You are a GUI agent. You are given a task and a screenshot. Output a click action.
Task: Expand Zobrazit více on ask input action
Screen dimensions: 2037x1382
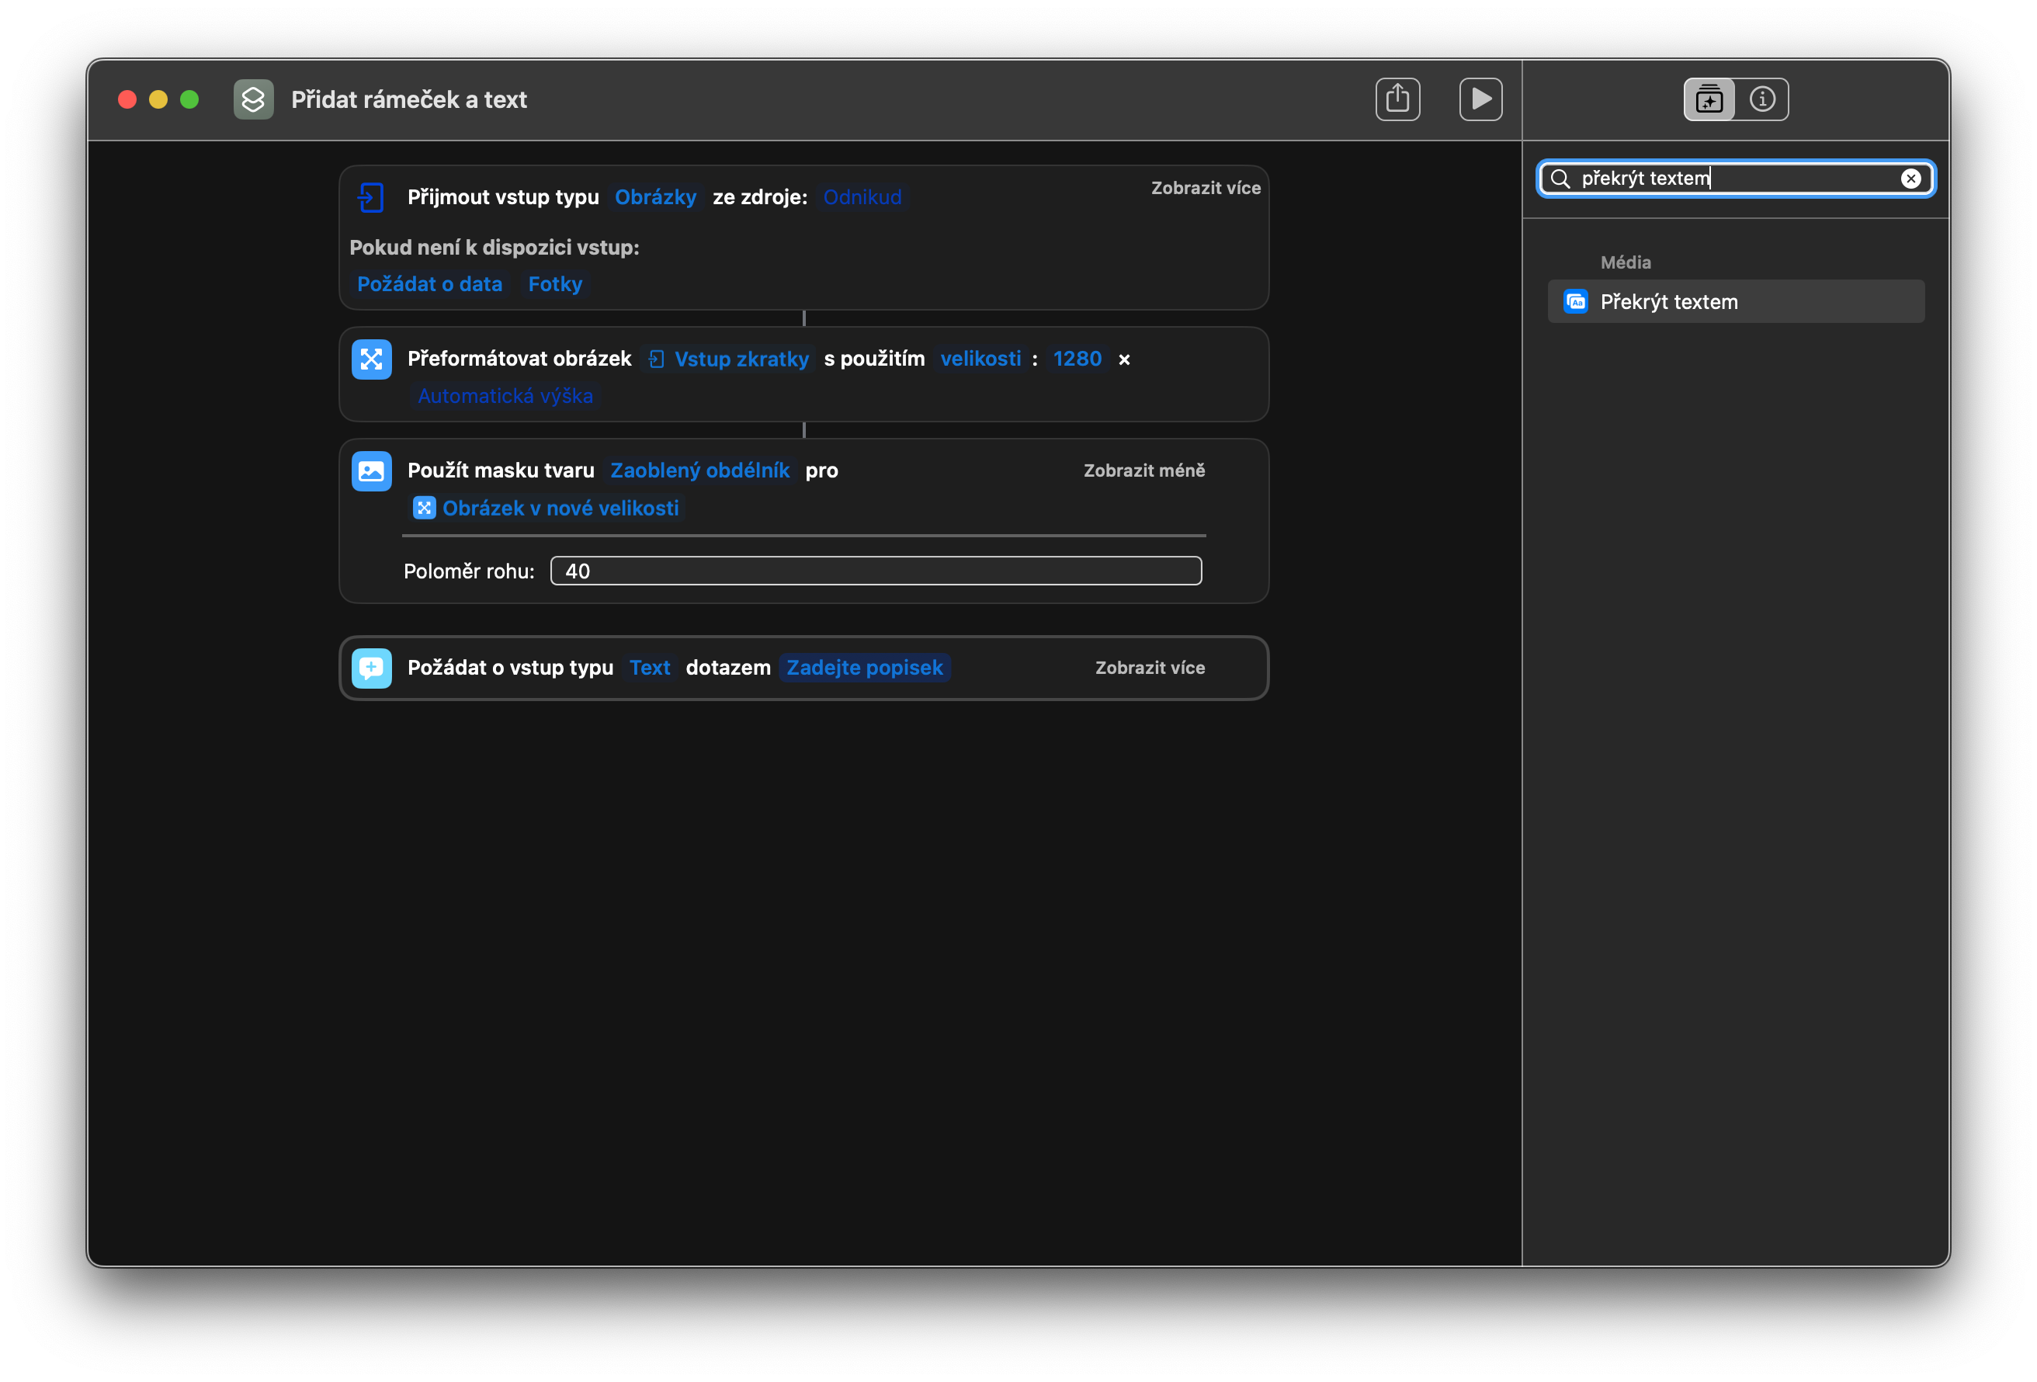coord(1149,668)
